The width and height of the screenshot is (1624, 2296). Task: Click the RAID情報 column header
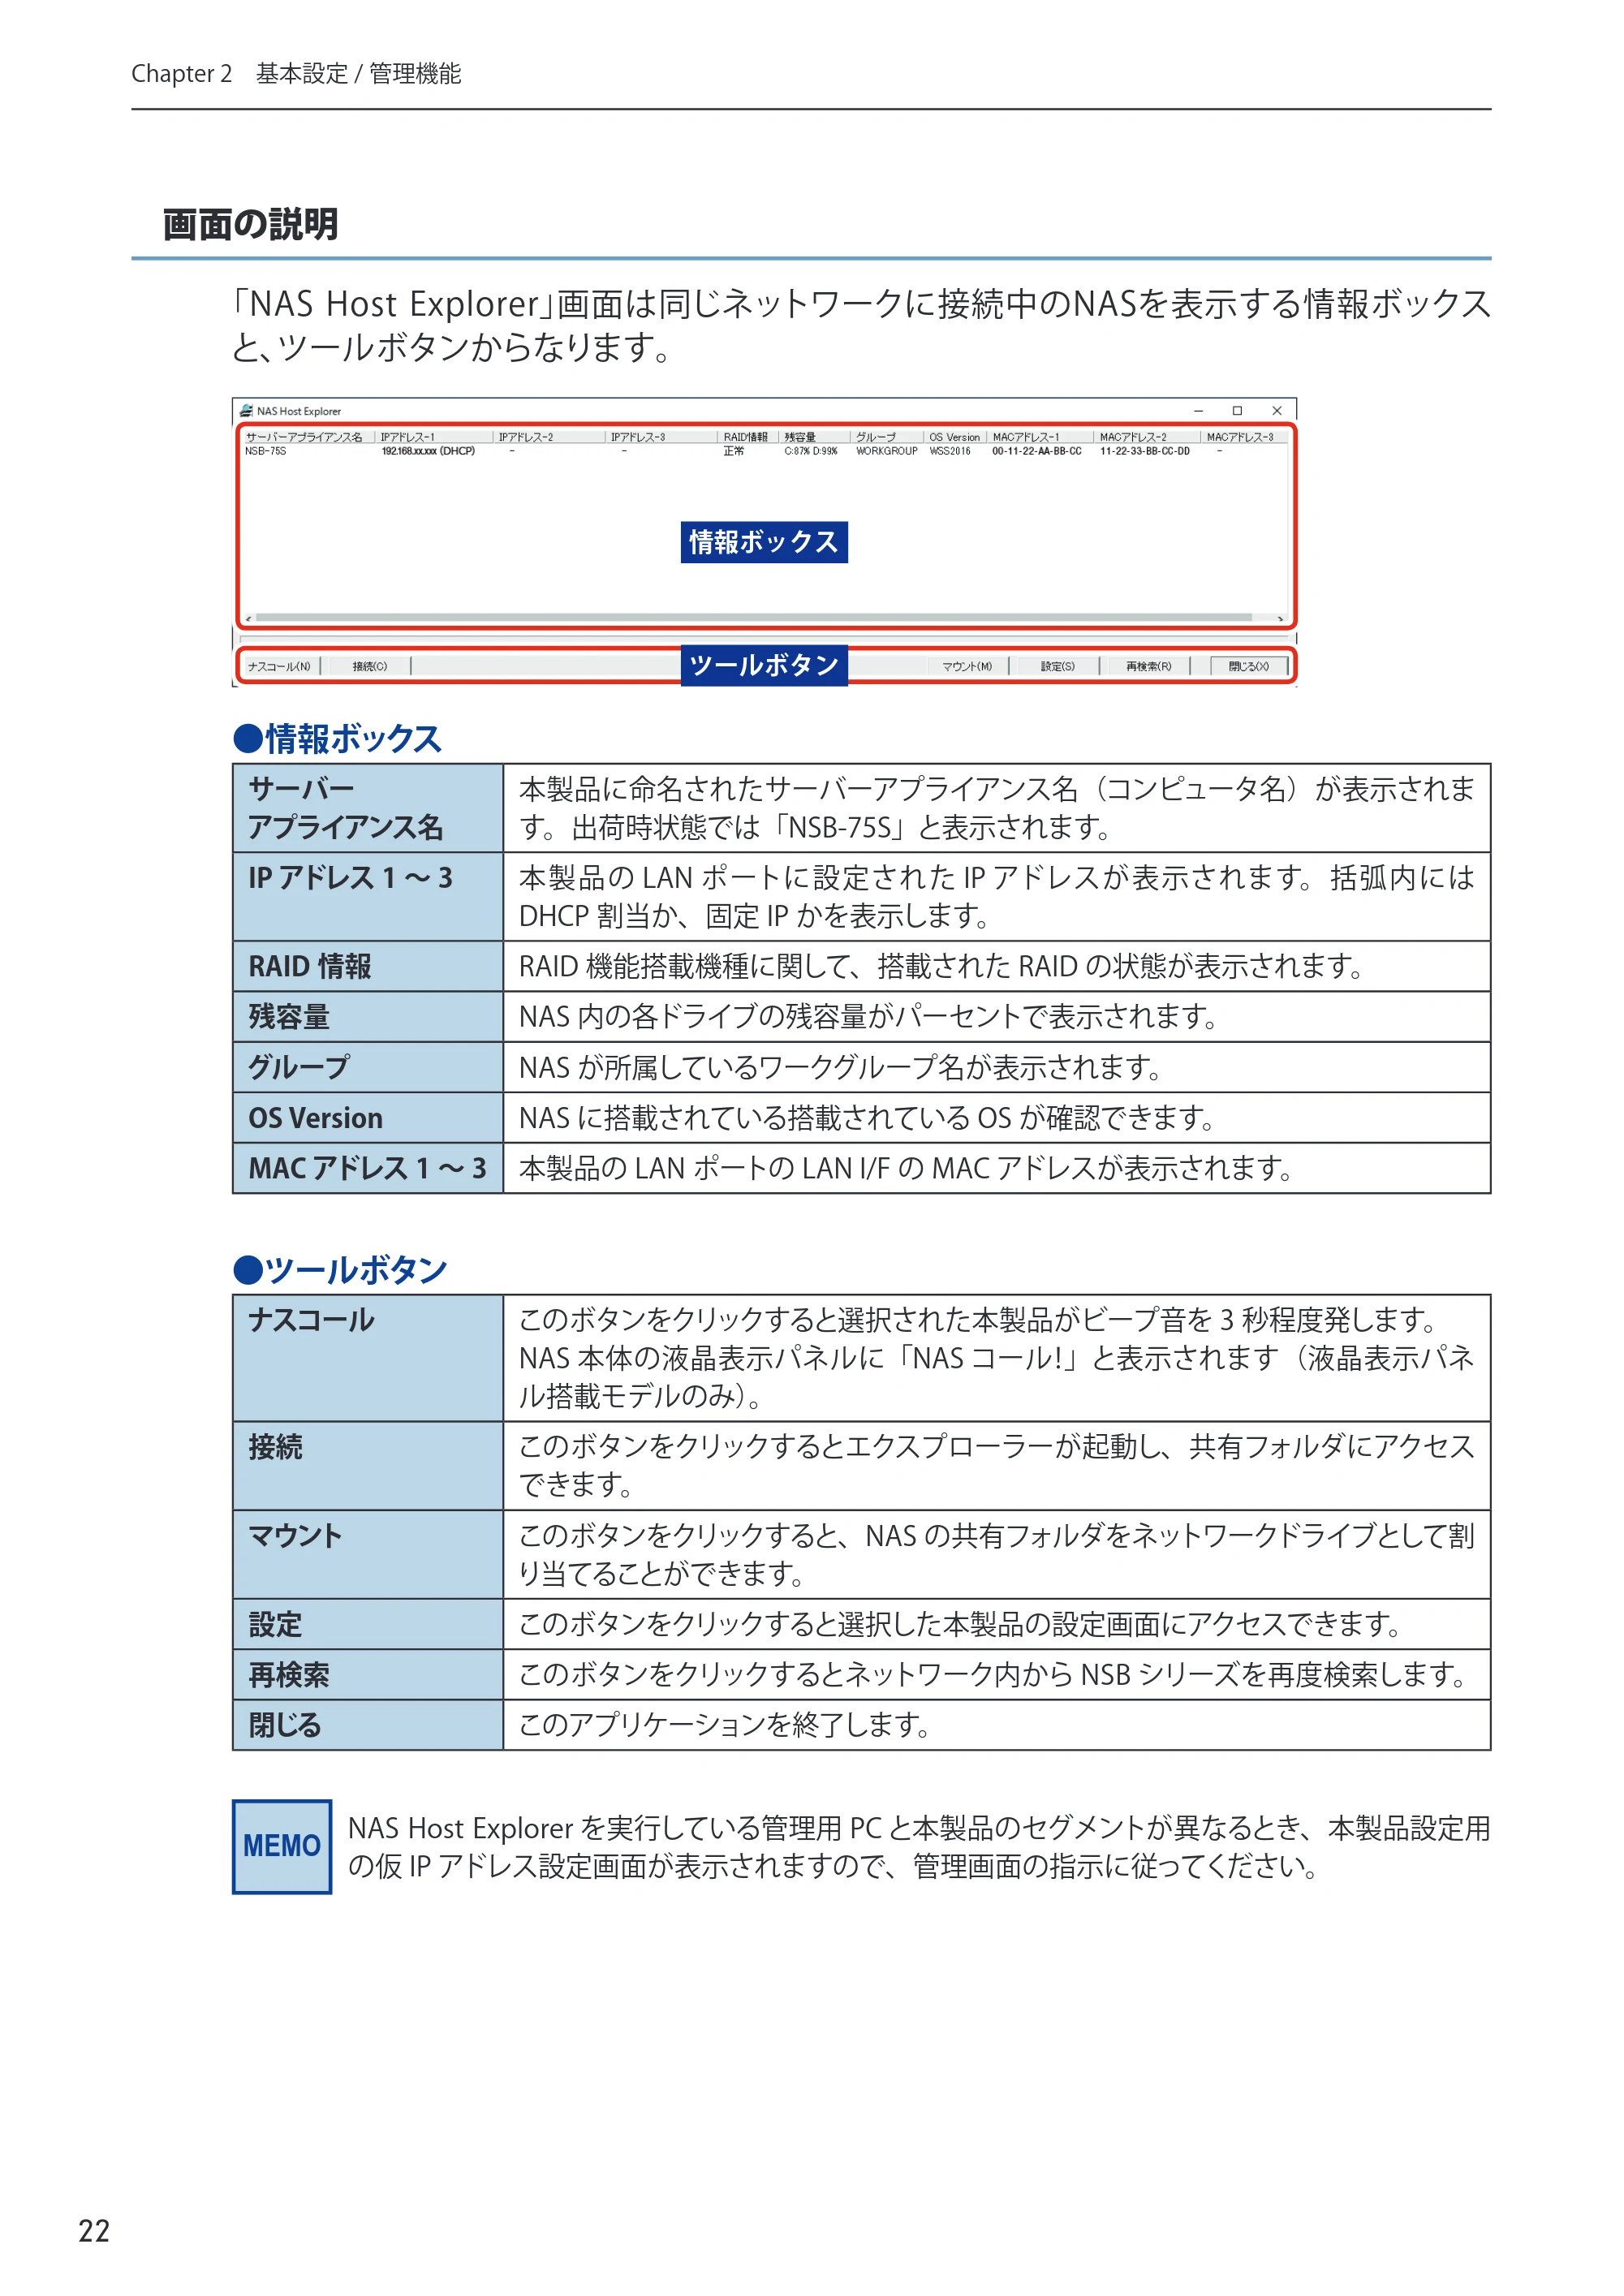[748, 437]
